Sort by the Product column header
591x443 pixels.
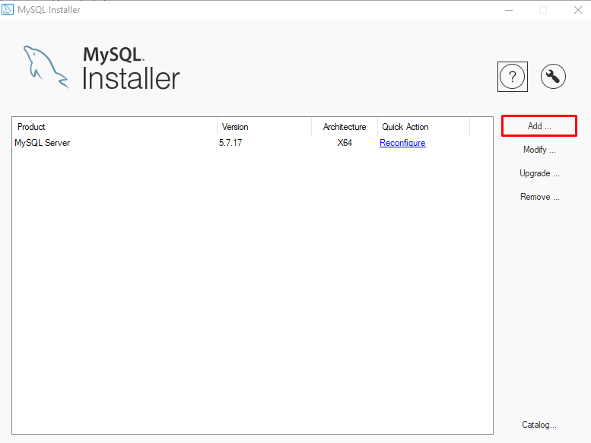[x=115, y=127]
